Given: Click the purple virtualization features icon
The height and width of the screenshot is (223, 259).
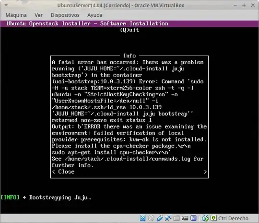Looking at the screenshot, I should 193,218.
